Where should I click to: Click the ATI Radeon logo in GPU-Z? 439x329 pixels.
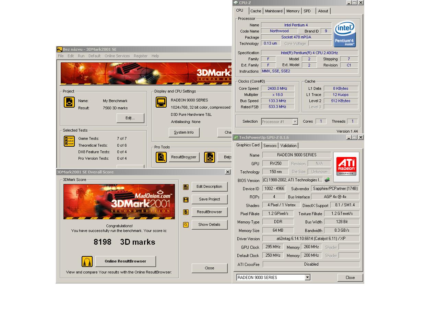click(x=346, y=167)
